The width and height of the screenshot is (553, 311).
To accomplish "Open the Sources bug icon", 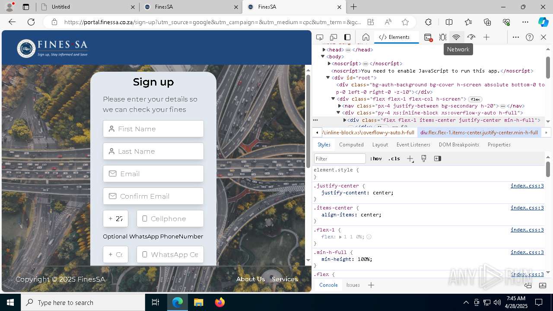I will [442, 37].
